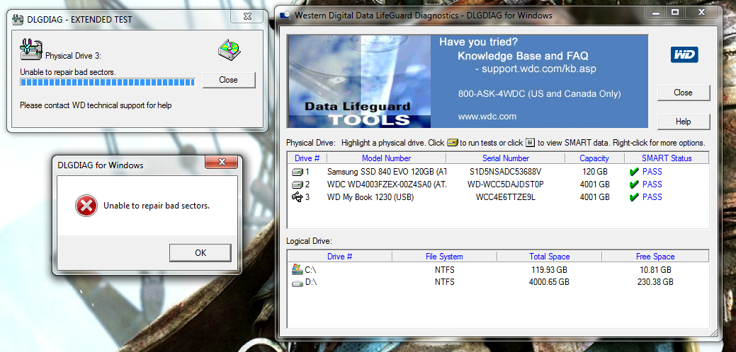Click serial number WD-WCC5DAJDST0P
736x352 pixels.
pos(506,184)
